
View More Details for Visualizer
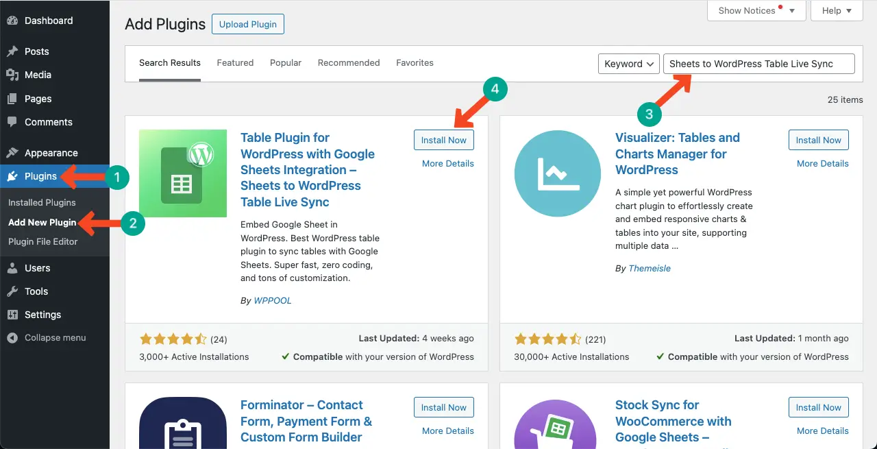pos(823,164)
